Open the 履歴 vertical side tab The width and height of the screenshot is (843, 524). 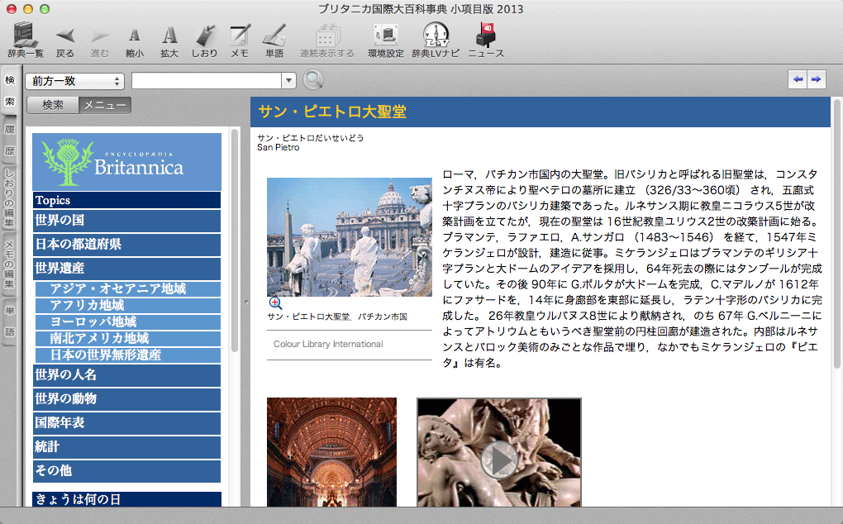point(10,141)
